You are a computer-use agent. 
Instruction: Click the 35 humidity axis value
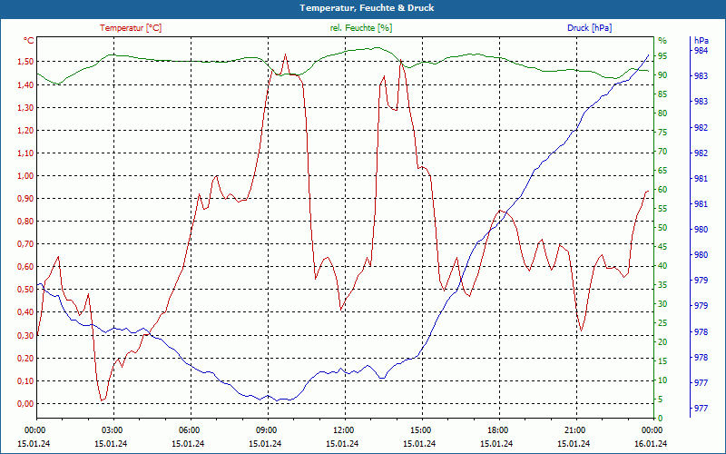click(662, 285)
